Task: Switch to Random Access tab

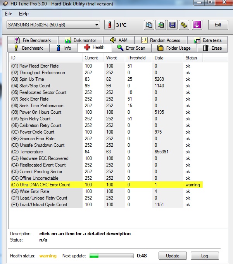Action: pyautogui.click(x=161, y=40)
